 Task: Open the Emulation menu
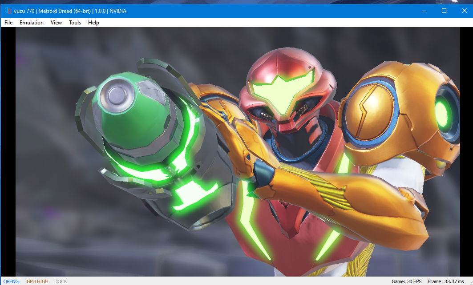(32, 23)
